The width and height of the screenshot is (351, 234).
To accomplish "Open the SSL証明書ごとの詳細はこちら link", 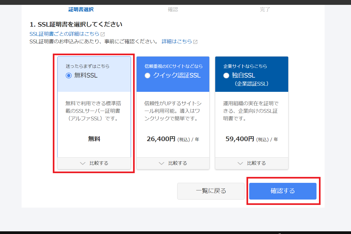I will coord(64,34).
